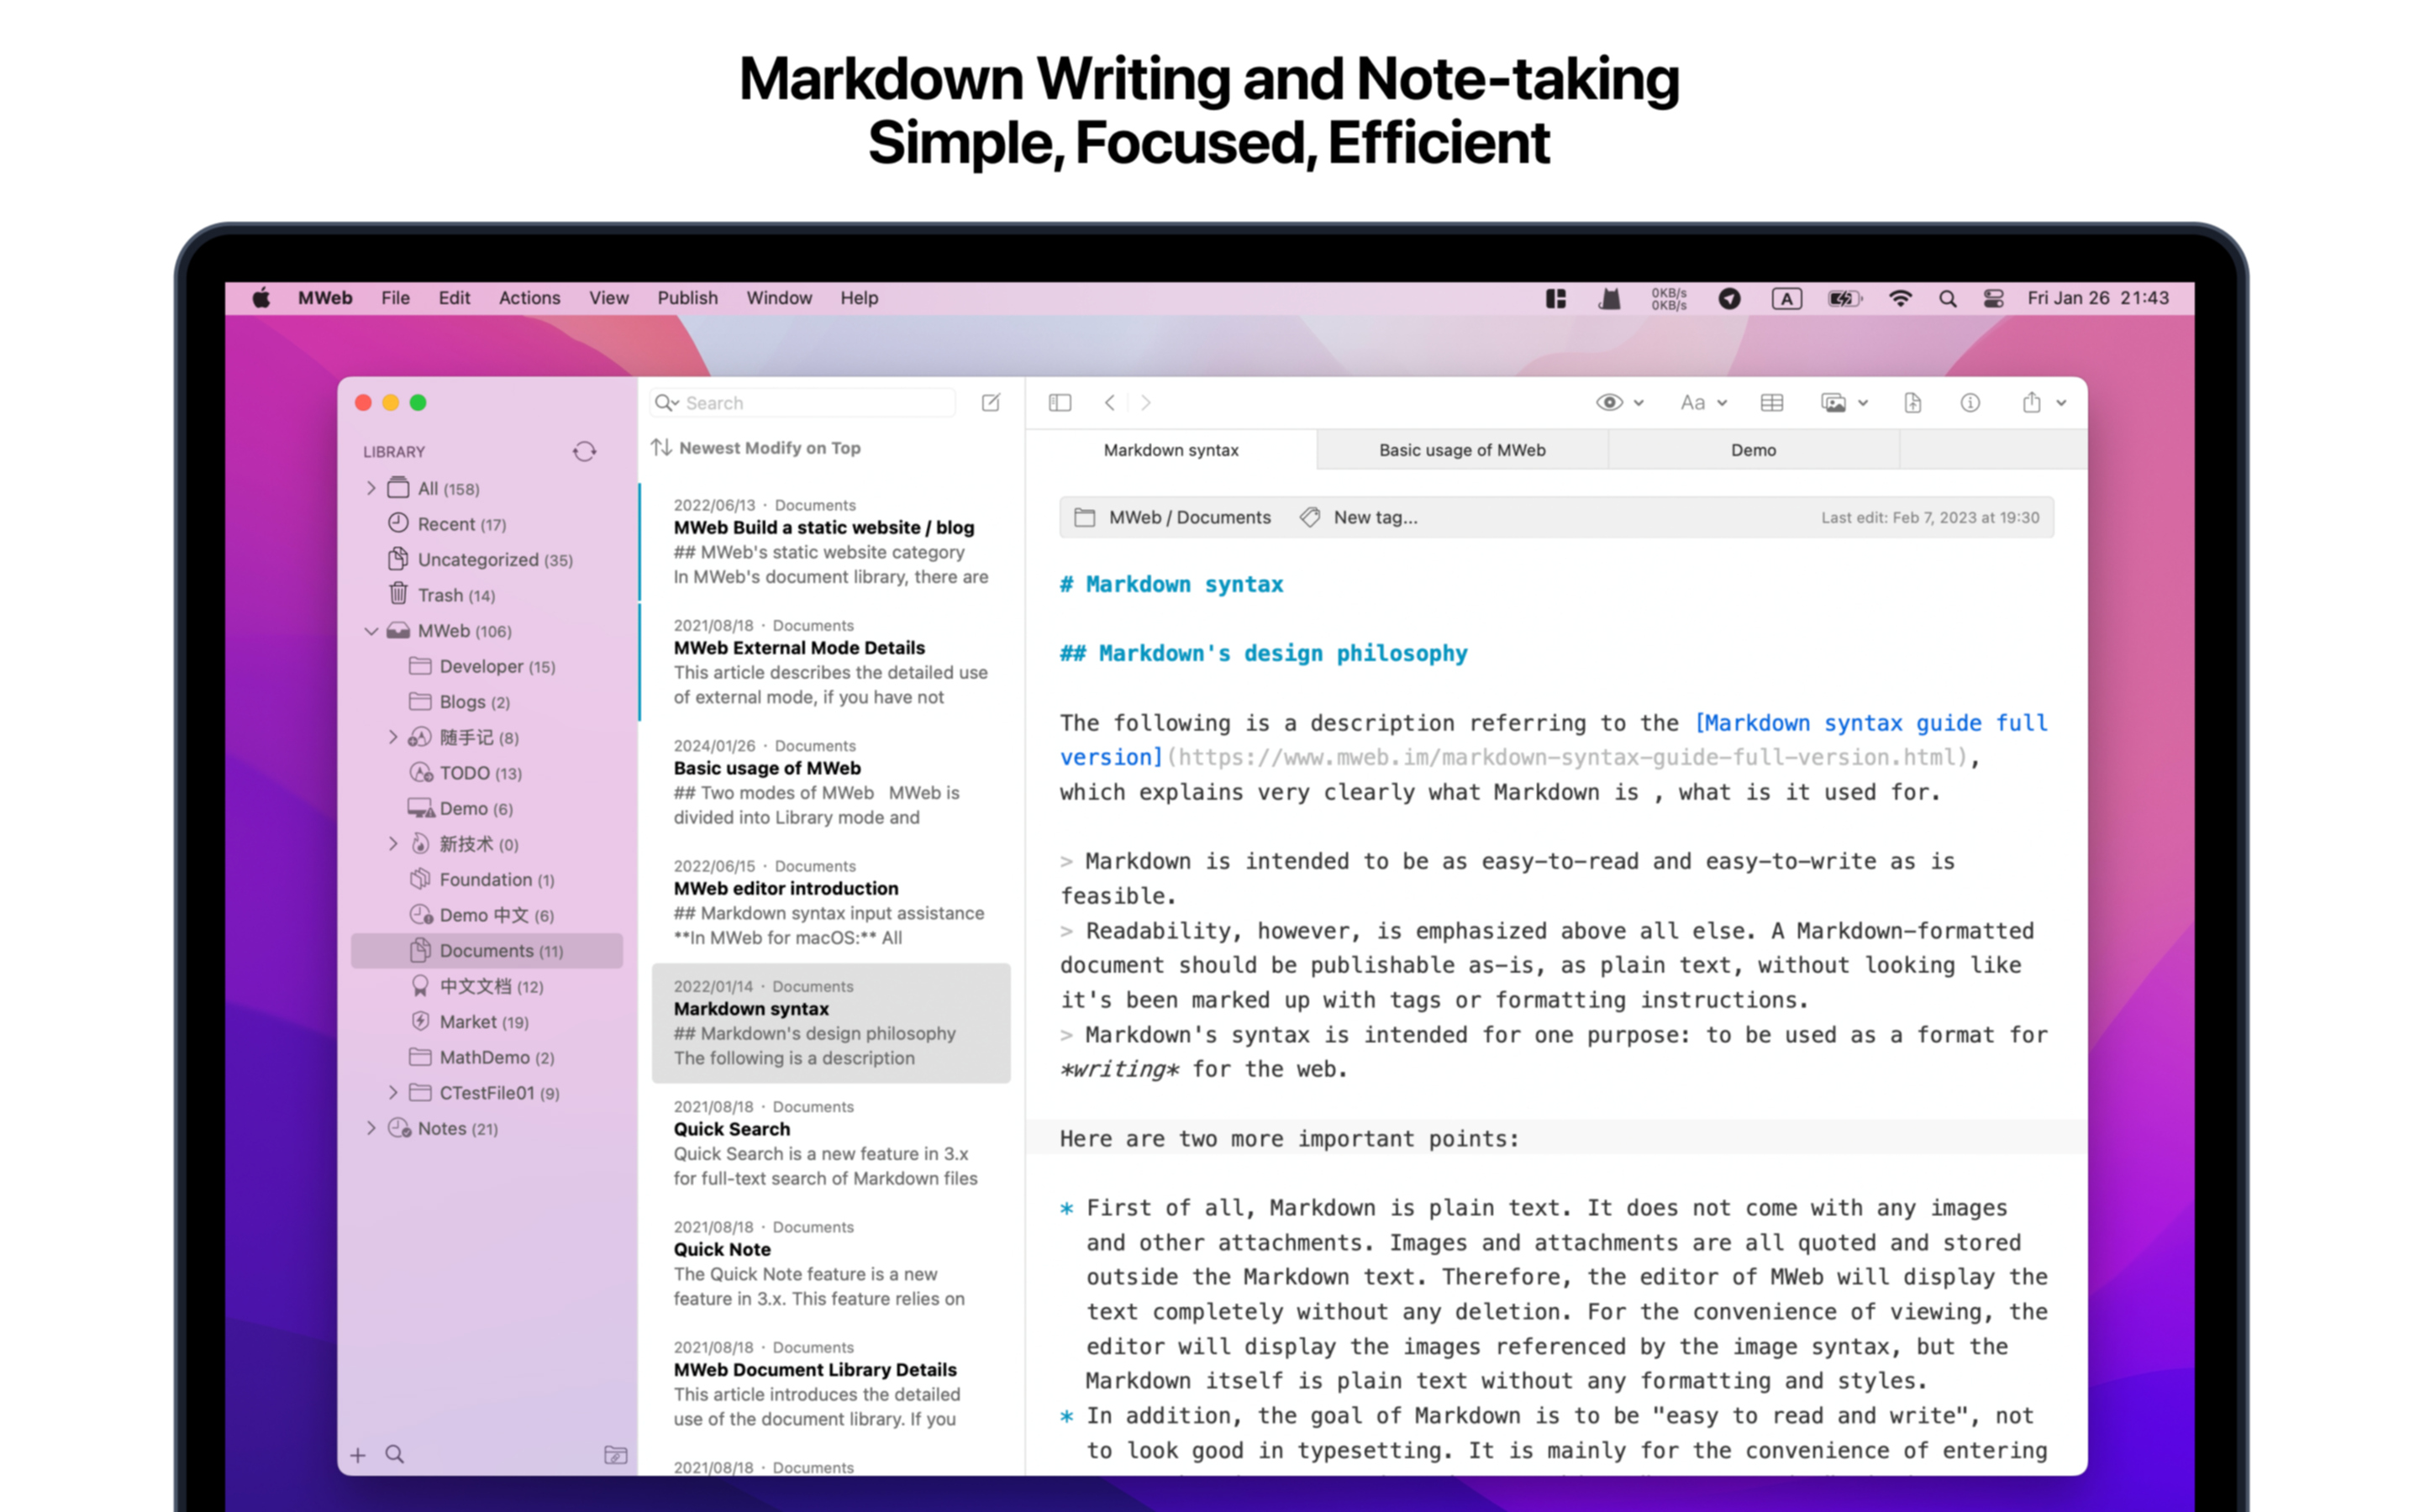Image resolution: width=2420 pixels, height=1512 pixels.
Task: Create a new note with the compose icon
Action: click(990, 402)
